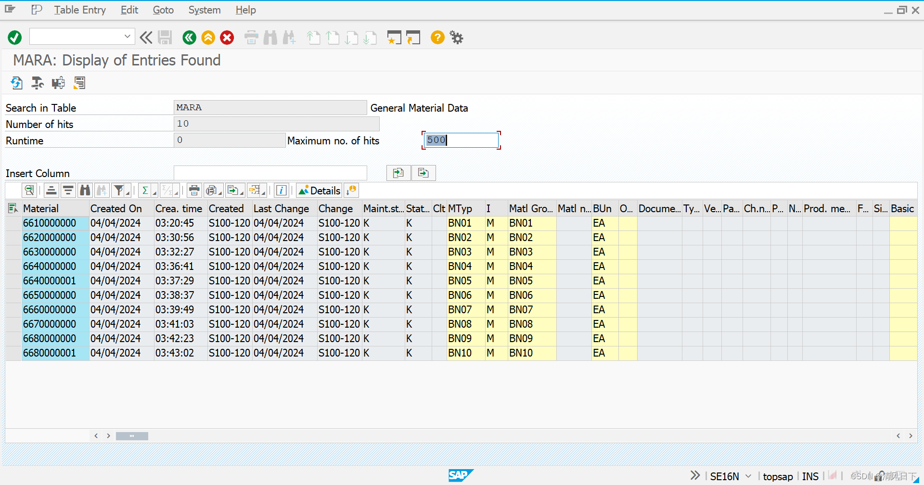Collapse the command field with double-chevron
The height and width of the screenshot is (485, 924).
pos(146,38)
